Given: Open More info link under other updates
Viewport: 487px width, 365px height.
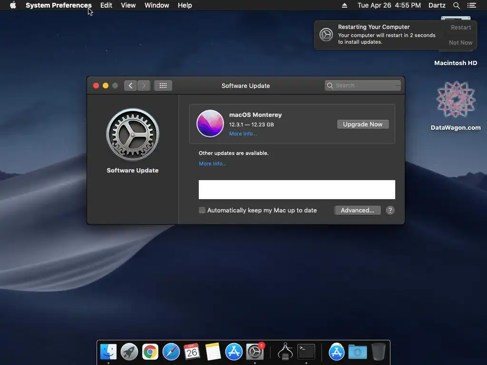Looking at the screenshot, I should pyautogui.click(x=213, y=163).
